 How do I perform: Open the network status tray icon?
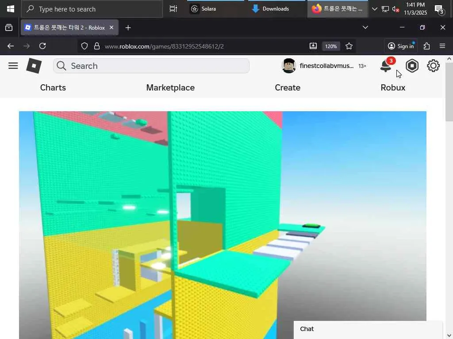point(385,9)
